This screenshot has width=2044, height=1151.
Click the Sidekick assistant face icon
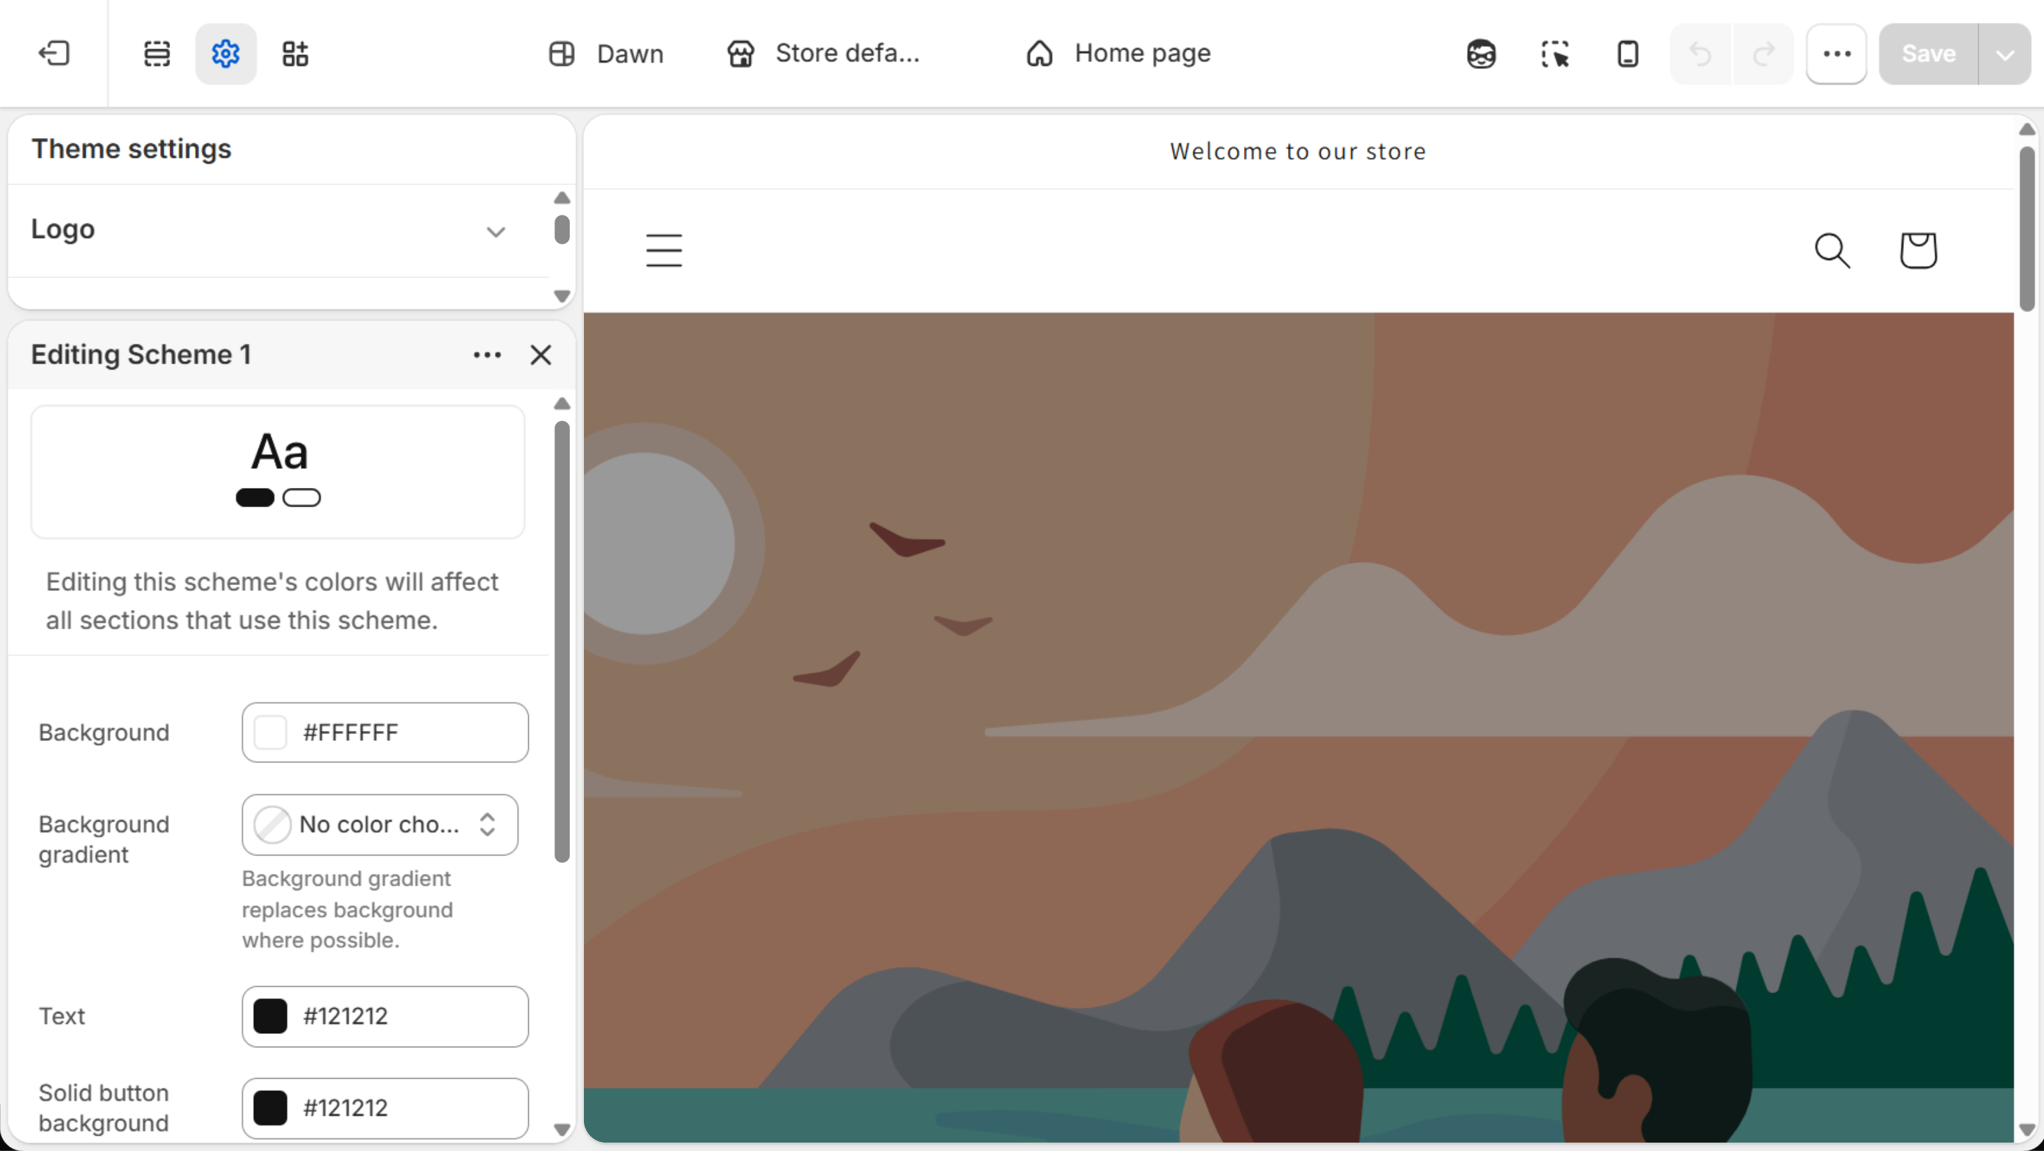[1481, 54]
